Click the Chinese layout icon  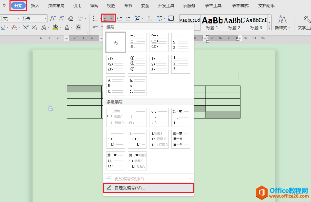point(137,18)
